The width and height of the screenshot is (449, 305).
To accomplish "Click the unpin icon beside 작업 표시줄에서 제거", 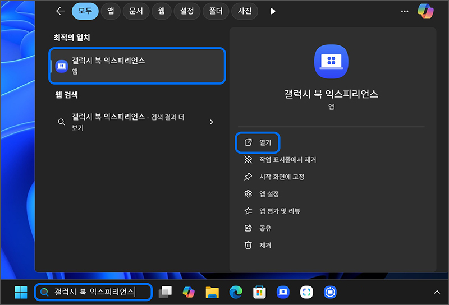I will coord(248,160).
